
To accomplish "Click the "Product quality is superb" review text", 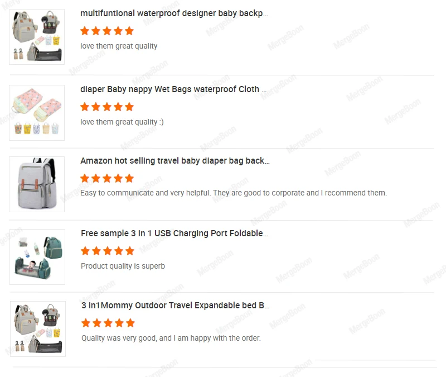I will tap(123, 266).
